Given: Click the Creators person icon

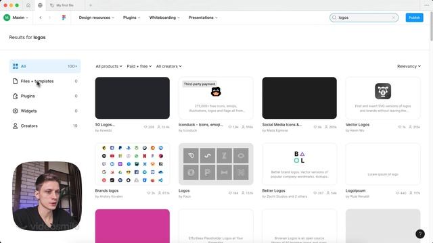Looking at the screenshot, I should point(15,126).
